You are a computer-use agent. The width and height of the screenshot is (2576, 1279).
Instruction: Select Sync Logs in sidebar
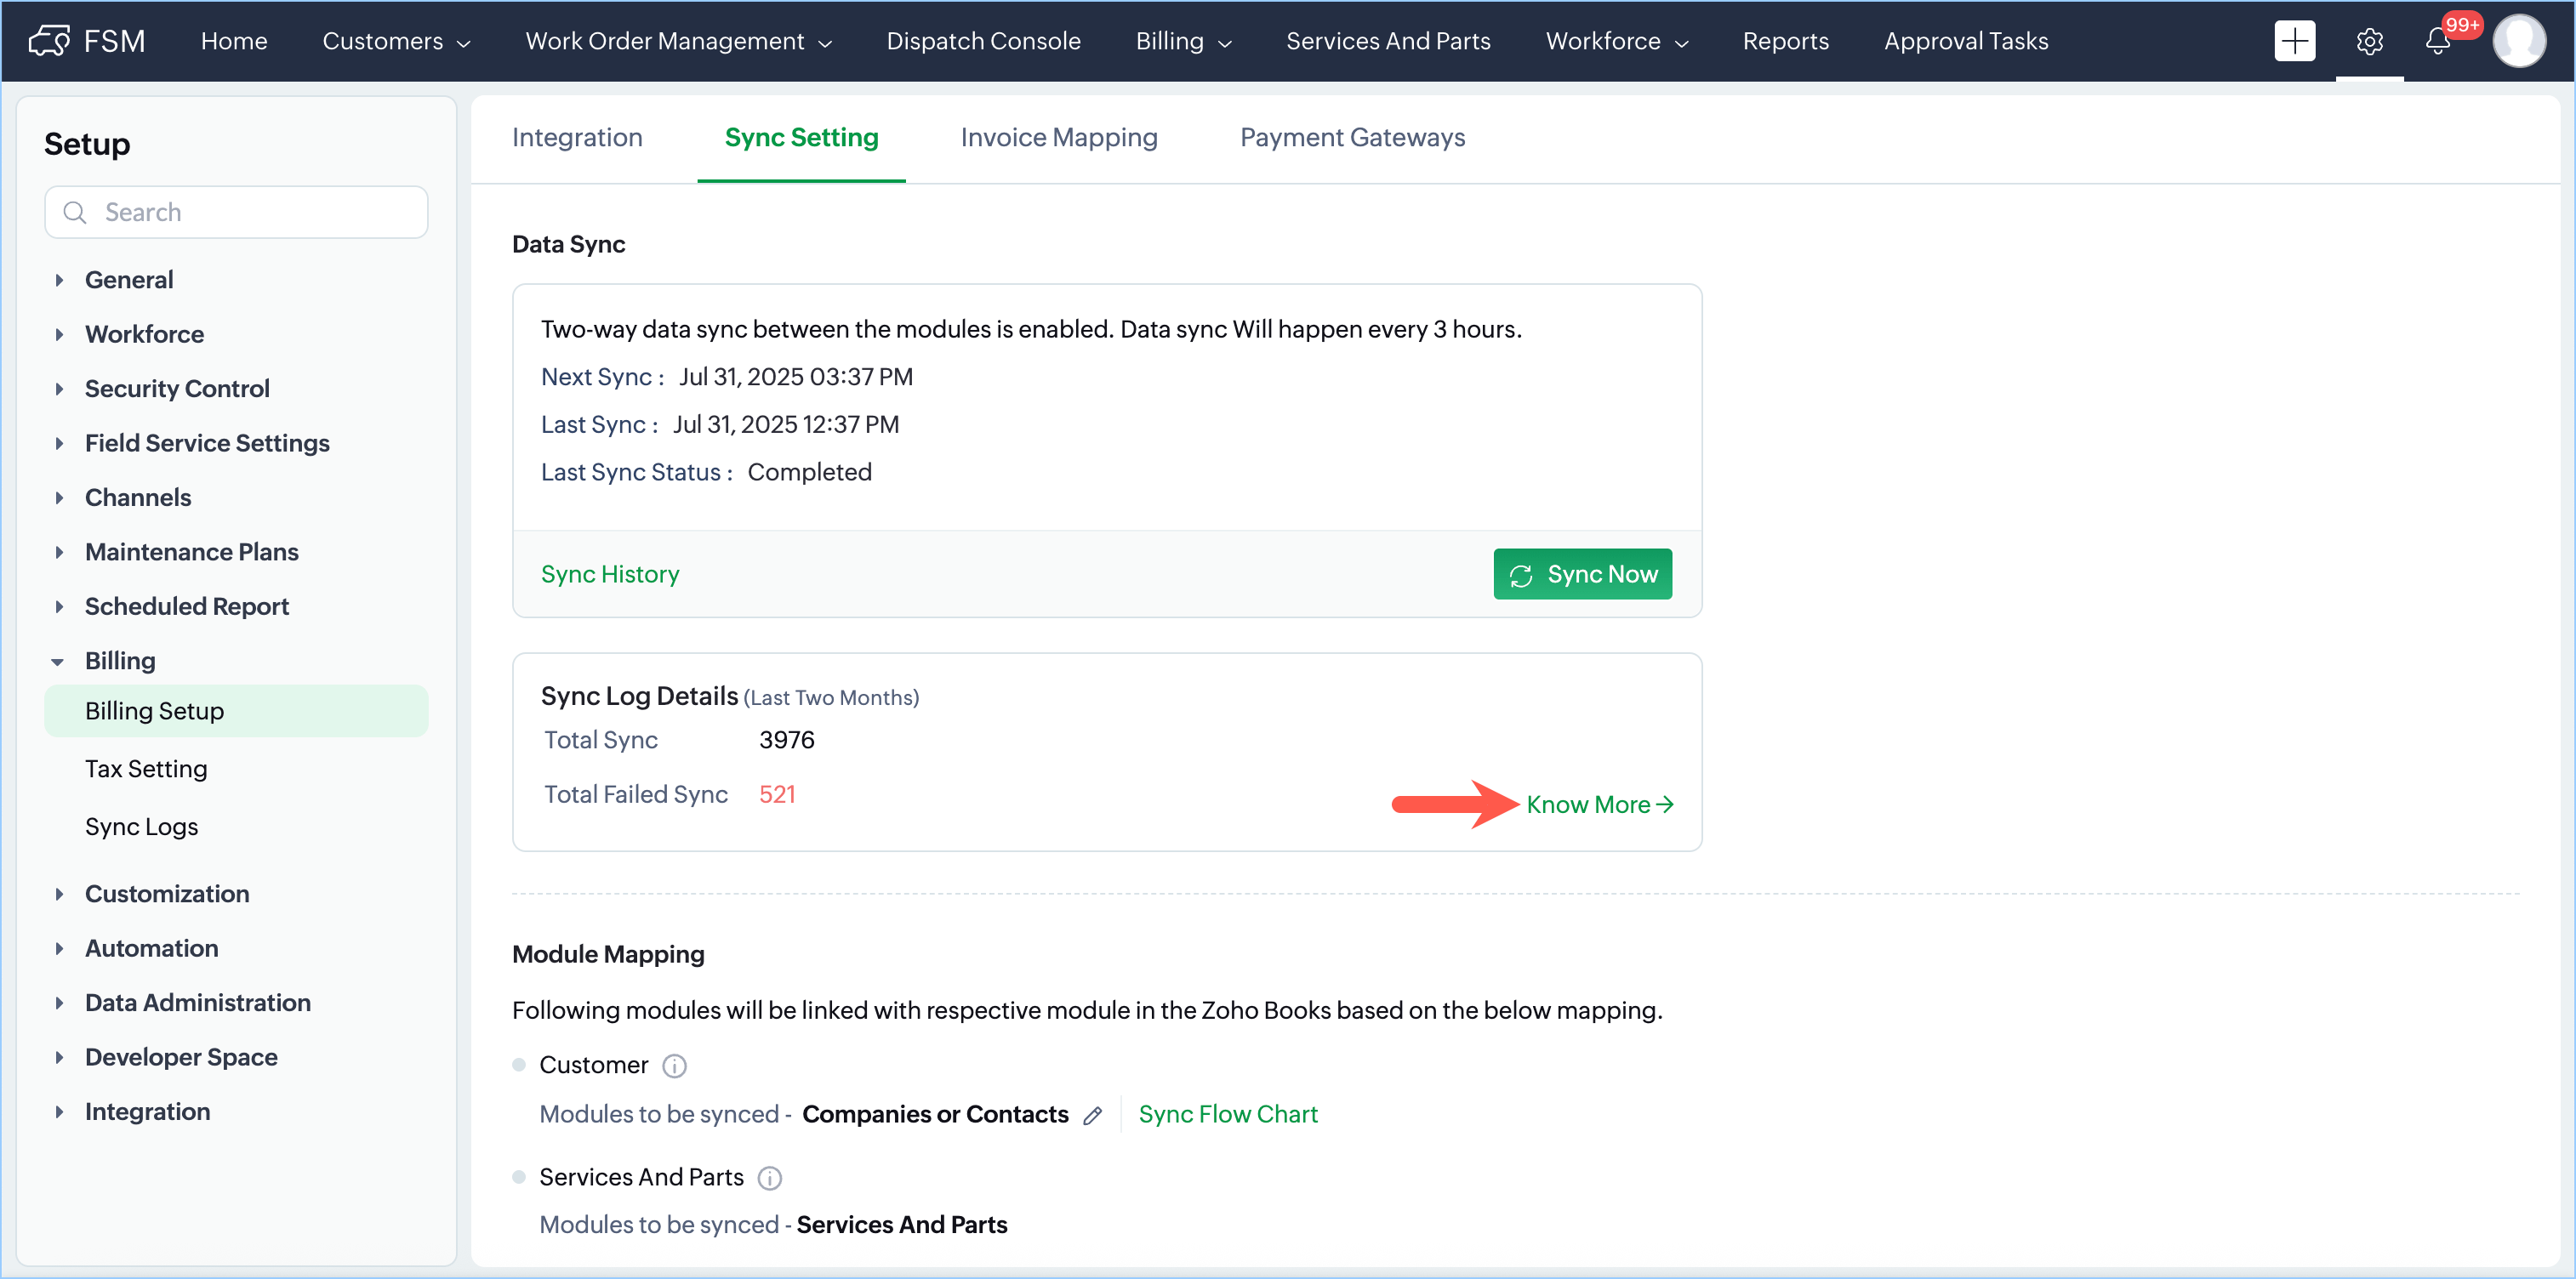tap(142, 827)
